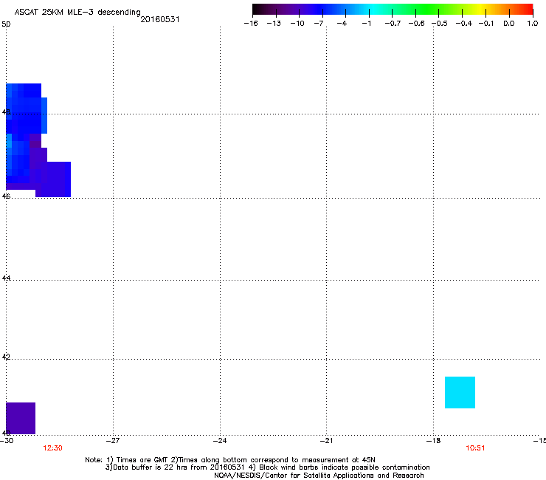Click the color bar legend gradient
Image resolution: width=546 pixels, height=480 pixels.
point(393,9)
